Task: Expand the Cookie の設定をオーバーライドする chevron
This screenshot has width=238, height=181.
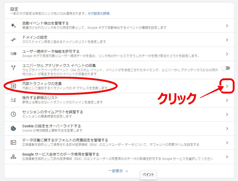Action: tap(227, 129)
